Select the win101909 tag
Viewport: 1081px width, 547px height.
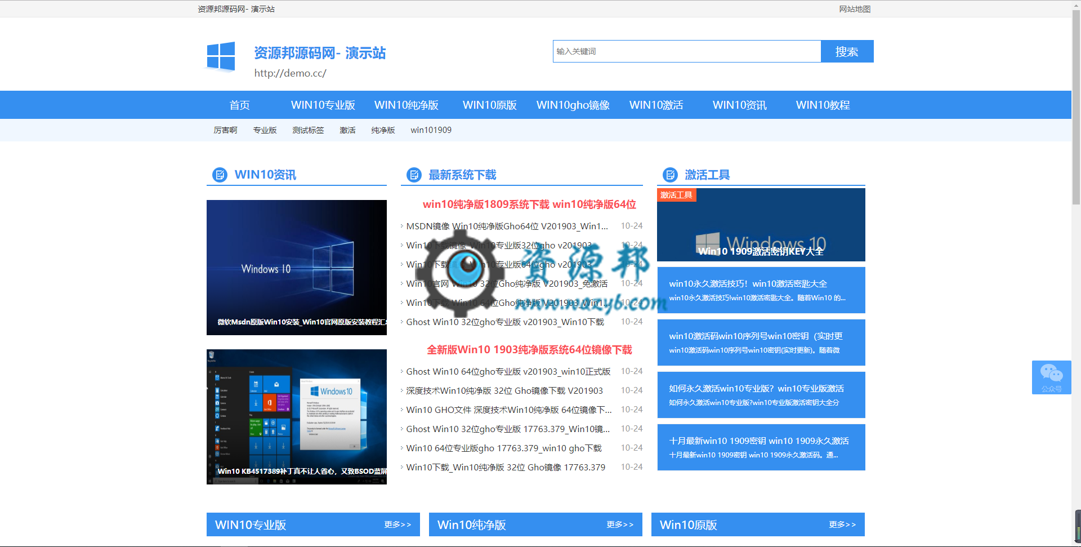431,130
